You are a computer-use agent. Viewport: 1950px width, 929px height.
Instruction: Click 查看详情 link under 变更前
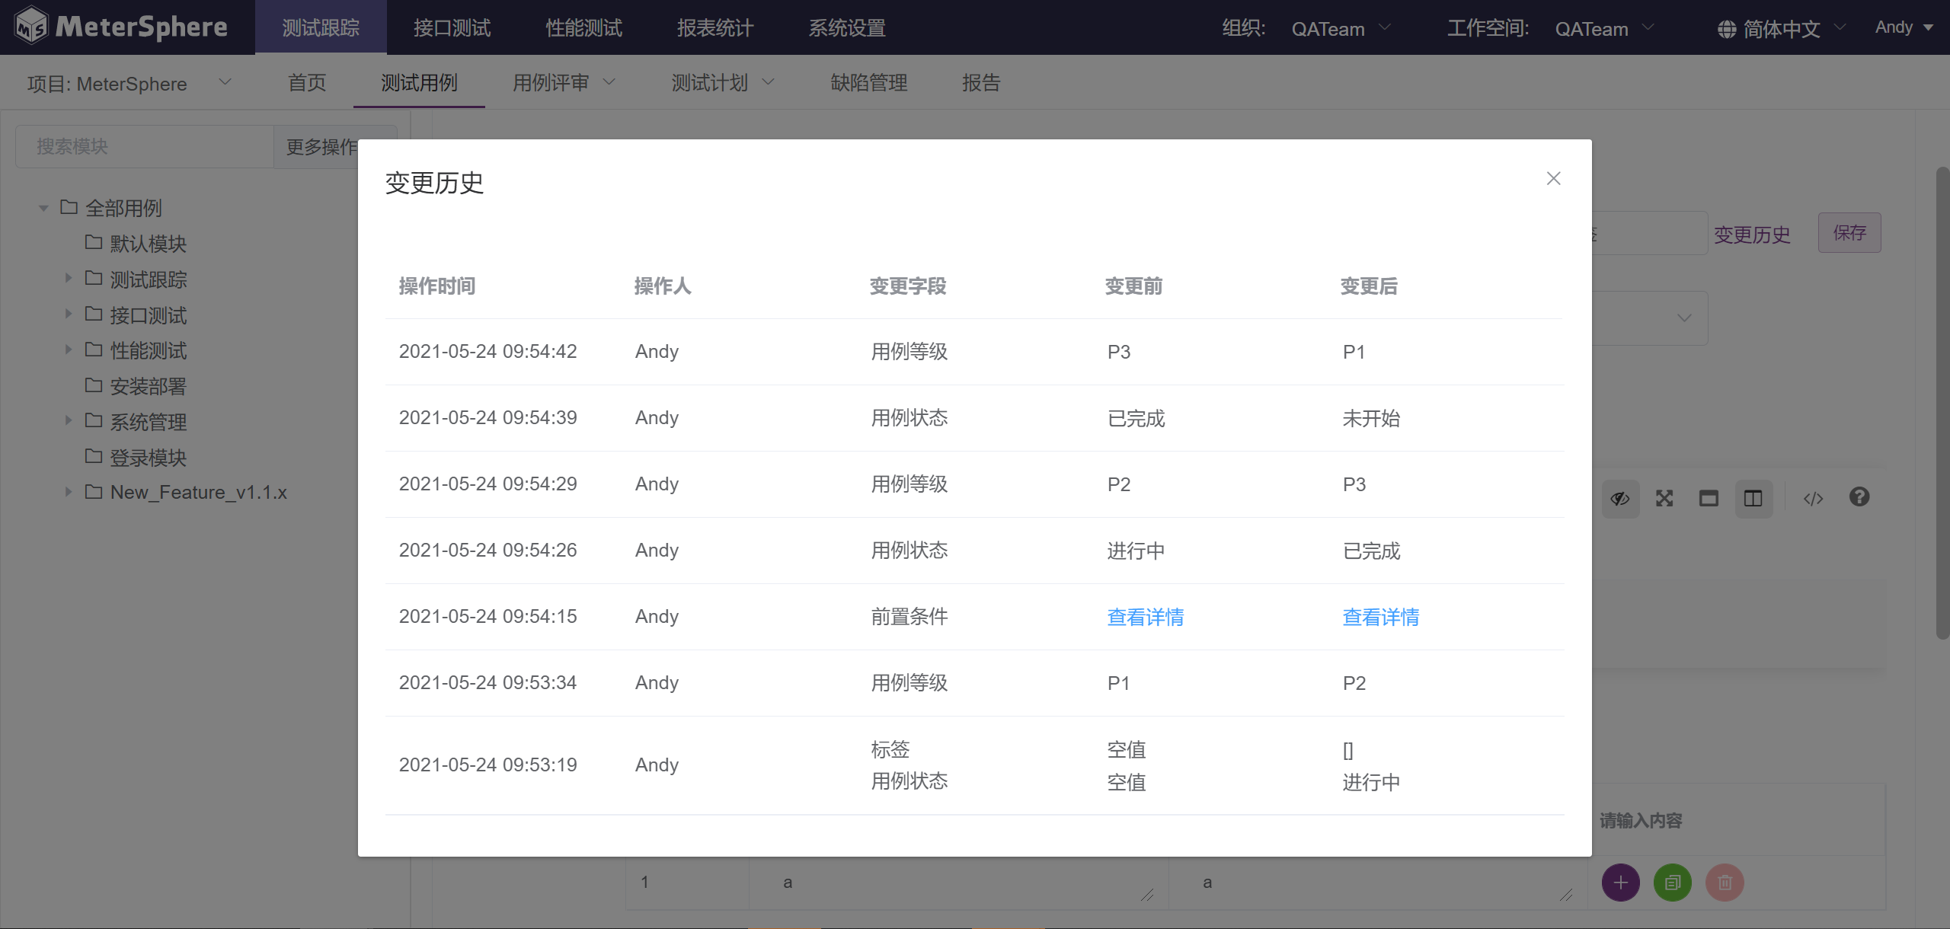click(x=1146, y=617)
